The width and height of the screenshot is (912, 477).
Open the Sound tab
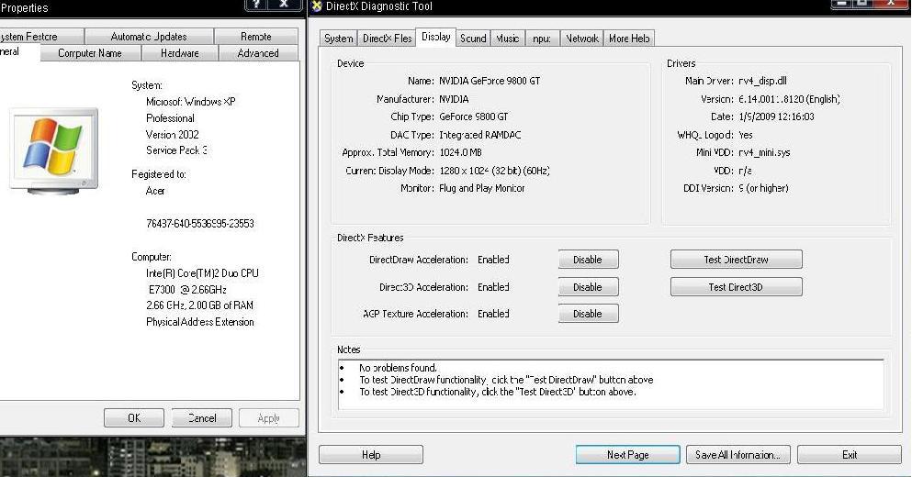[473, 39]
